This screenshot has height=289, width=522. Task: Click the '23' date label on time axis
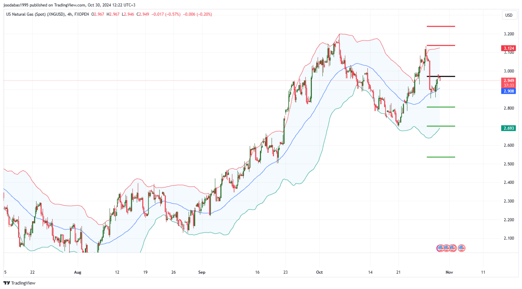click(286, 272)
